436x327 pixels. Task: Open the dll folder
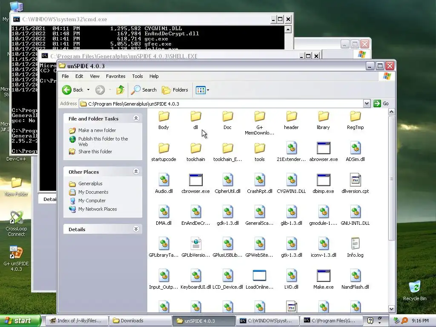pyautogui.click(x=195, y=120)
